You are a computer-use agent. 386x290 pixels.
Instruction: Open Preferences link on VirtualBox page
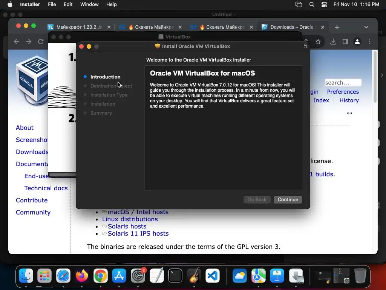[x=343, y=92]
